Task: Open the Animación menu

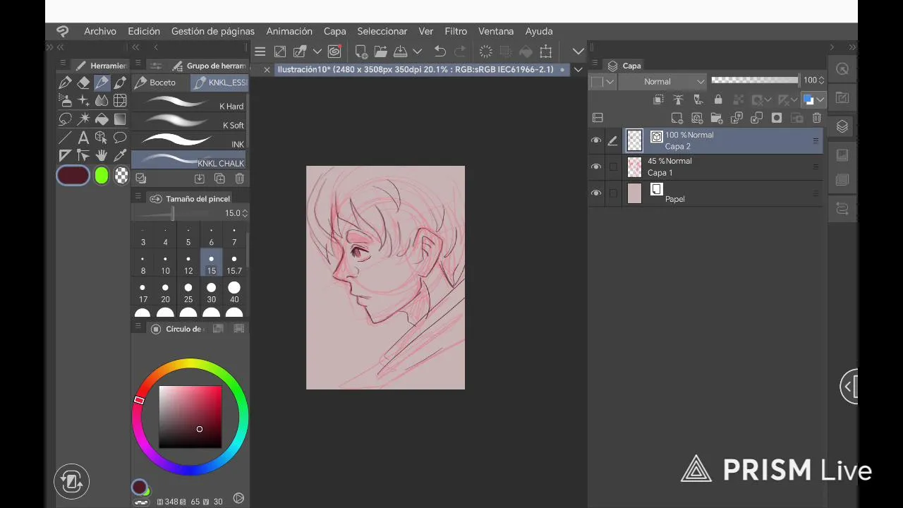Action: pos(289,31)
